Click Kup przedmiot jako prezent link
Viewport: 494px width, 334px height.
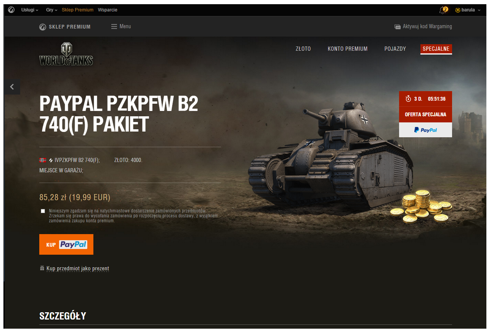(x=78, y=268)
